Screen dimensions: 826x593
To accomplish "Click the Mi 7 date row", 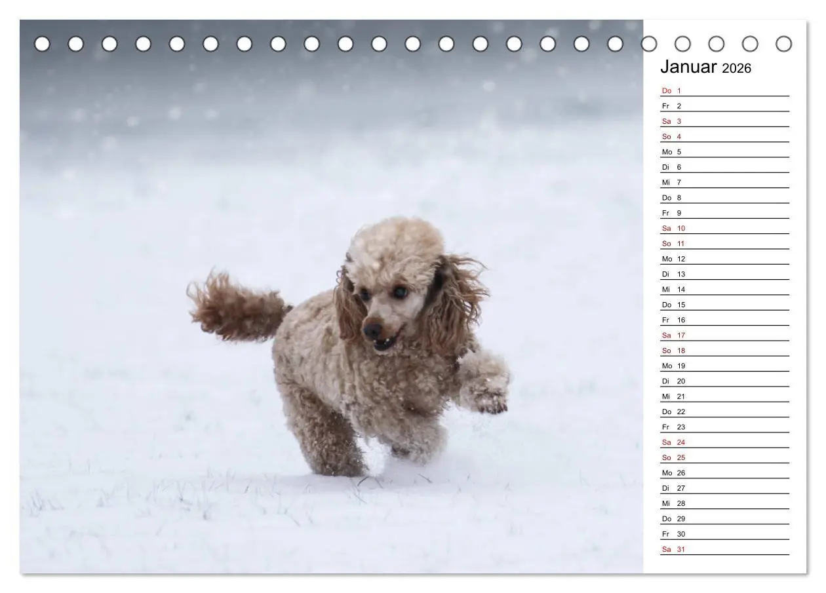I will tap(725, 183).
